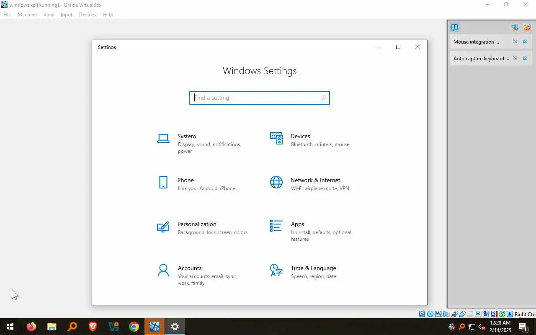Open Time & Language settings icon
This screenshot has height=335, width=536.
[276, 270]
